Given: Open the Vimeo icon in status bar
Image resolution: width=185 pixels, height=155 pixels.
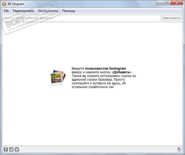Looking at the screenshot, I should click(x=17, y=149).
